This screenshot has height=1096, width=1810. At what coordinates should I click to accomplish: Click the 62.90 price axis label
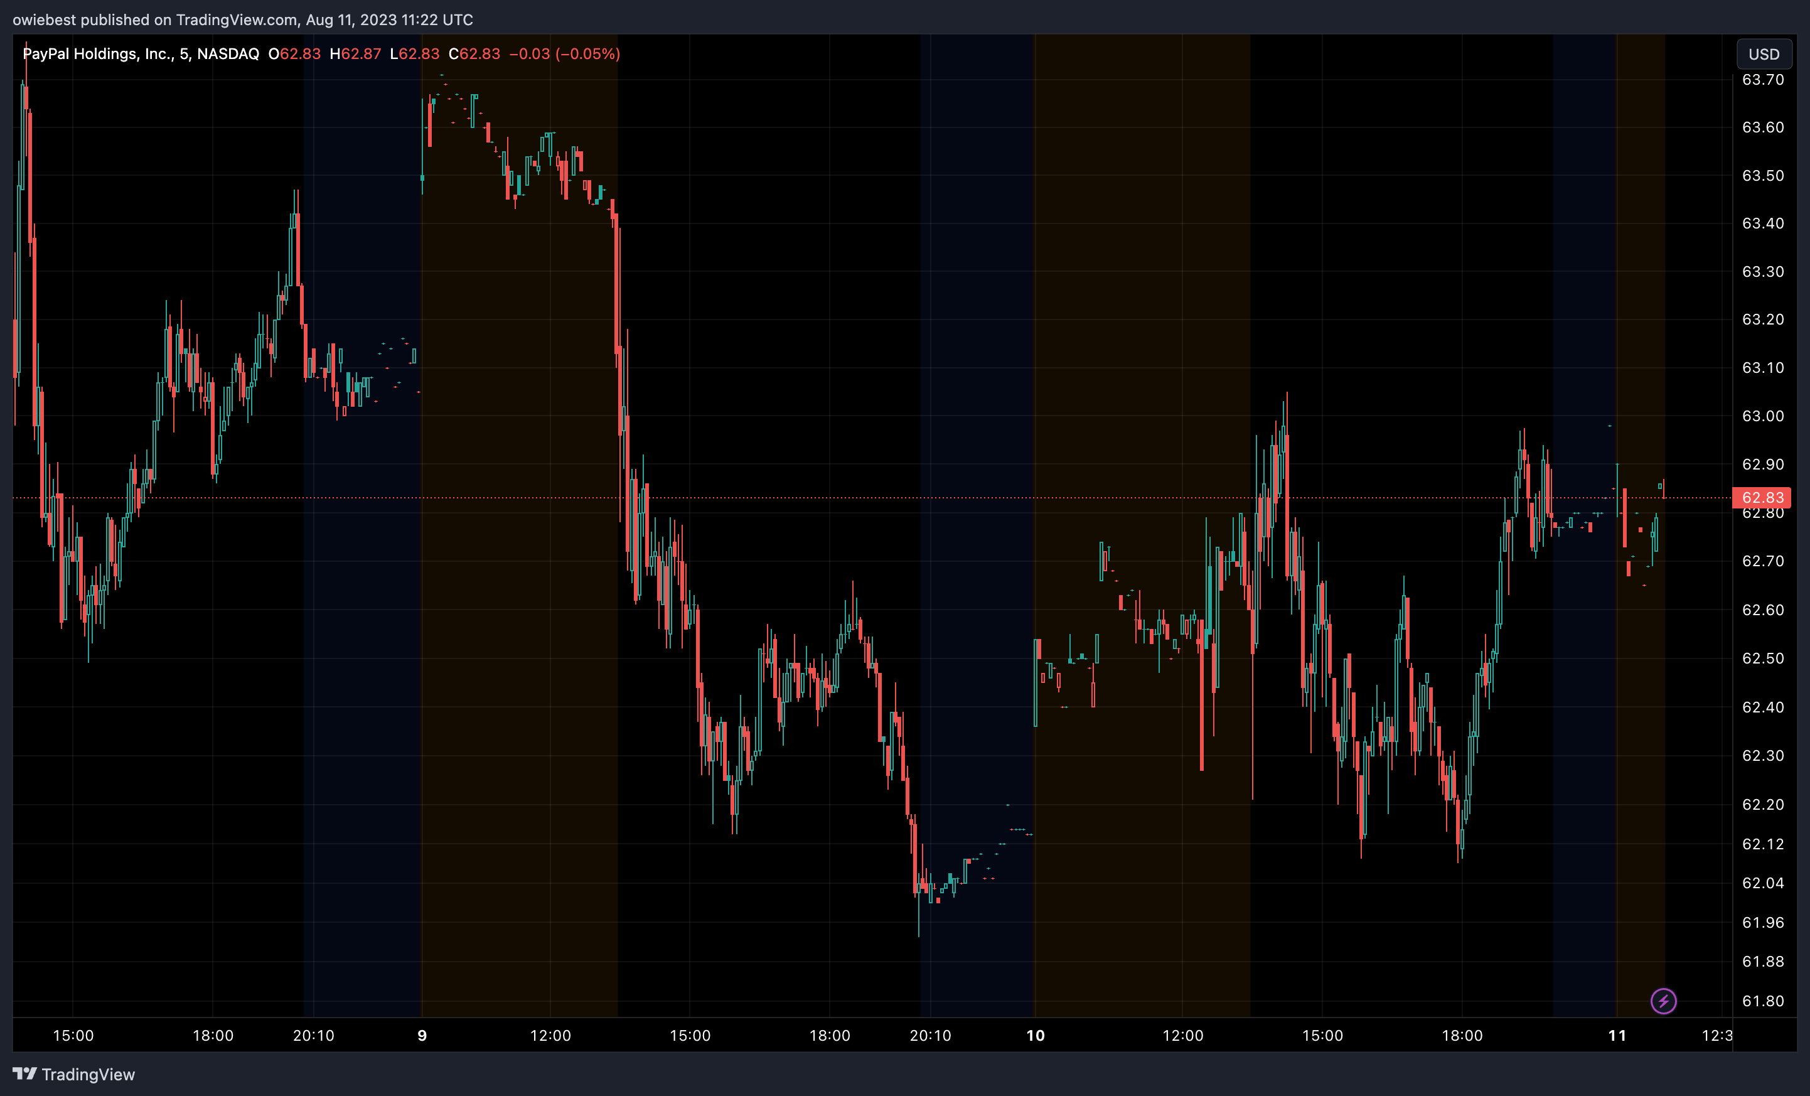(x=1763, y=465)
